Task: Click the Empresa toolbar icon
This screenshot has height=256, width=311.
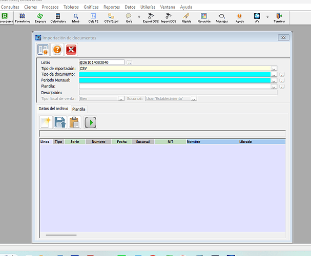Action: [40, 18]
